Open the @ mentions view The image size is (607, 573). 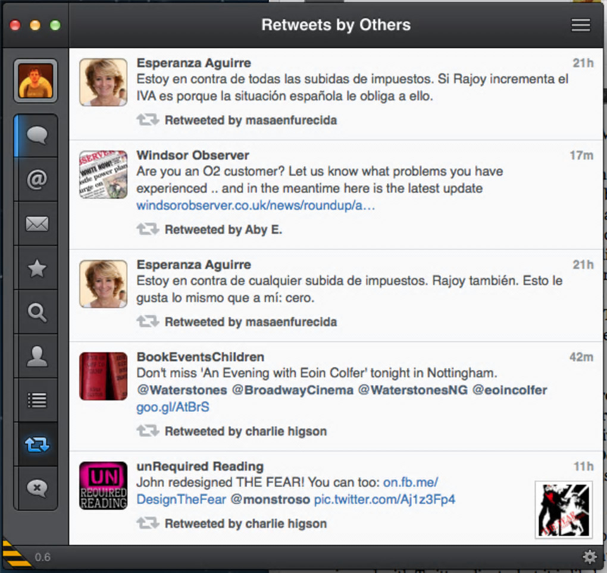pyautogui.click(x=37, y=179)
